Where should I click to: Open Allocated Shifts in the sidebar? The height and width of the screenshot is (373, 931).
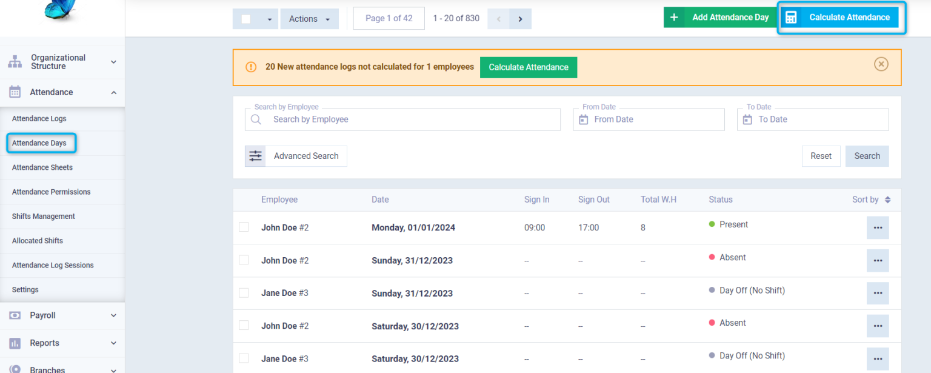(38, 241)
